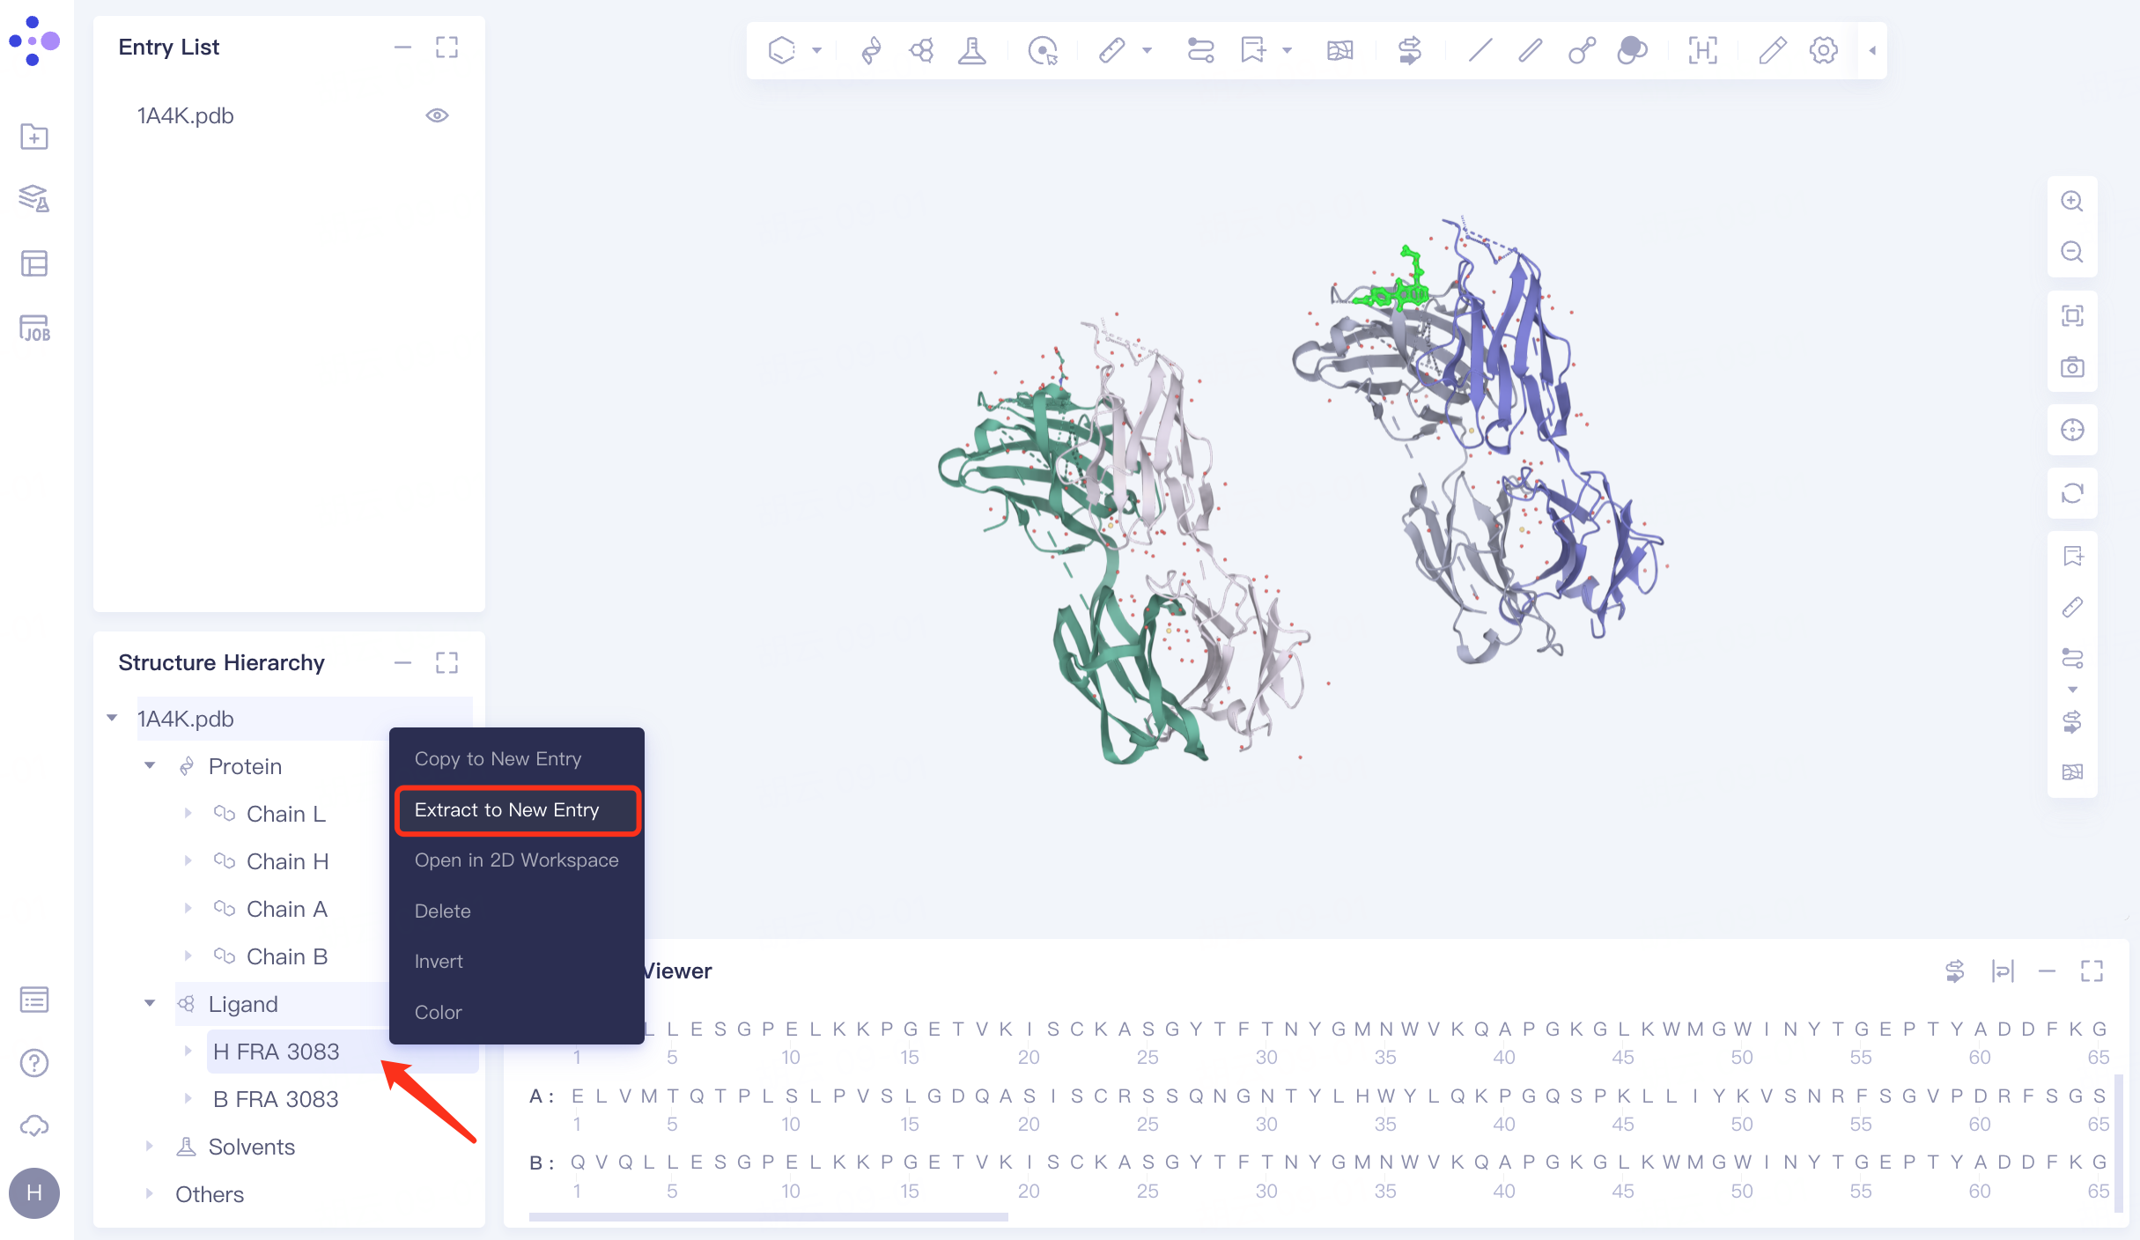Maximize the Structure Hierarchy panel
This screenshot has width=2140, height=1240.
pos(446,662)
